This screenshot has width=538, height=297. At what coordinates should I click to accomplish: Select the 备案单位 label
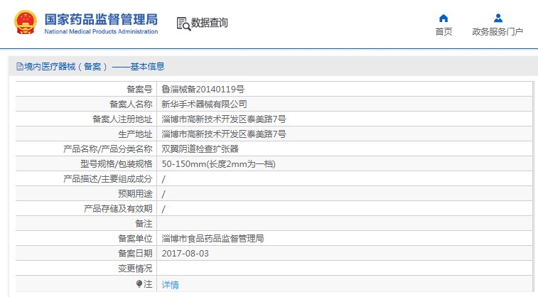click(135, 238)
